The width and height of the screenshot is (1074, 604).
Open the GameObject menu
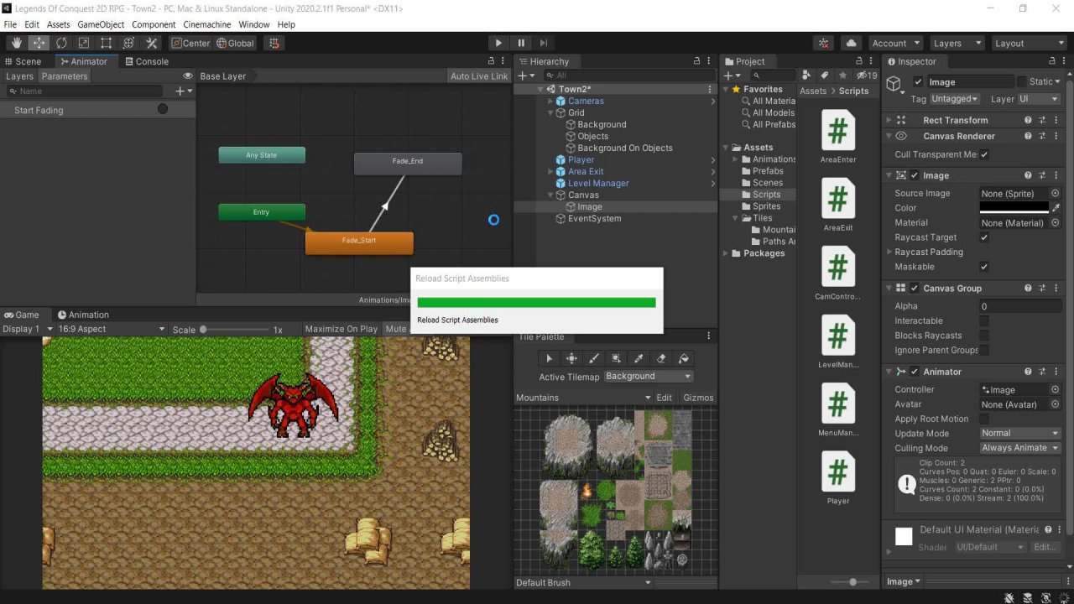[x=101, y=24]
